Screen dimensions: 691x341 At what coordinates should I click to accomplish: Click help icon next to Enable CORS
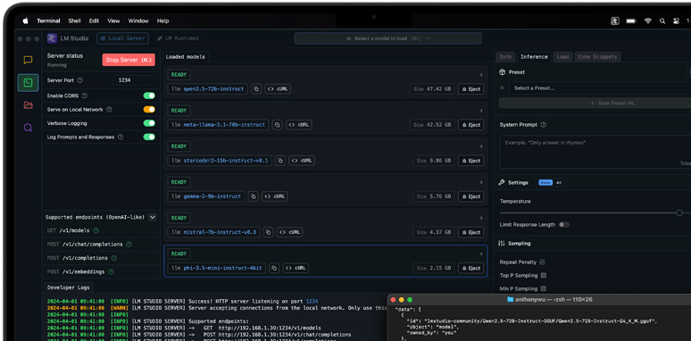point(85,96)
